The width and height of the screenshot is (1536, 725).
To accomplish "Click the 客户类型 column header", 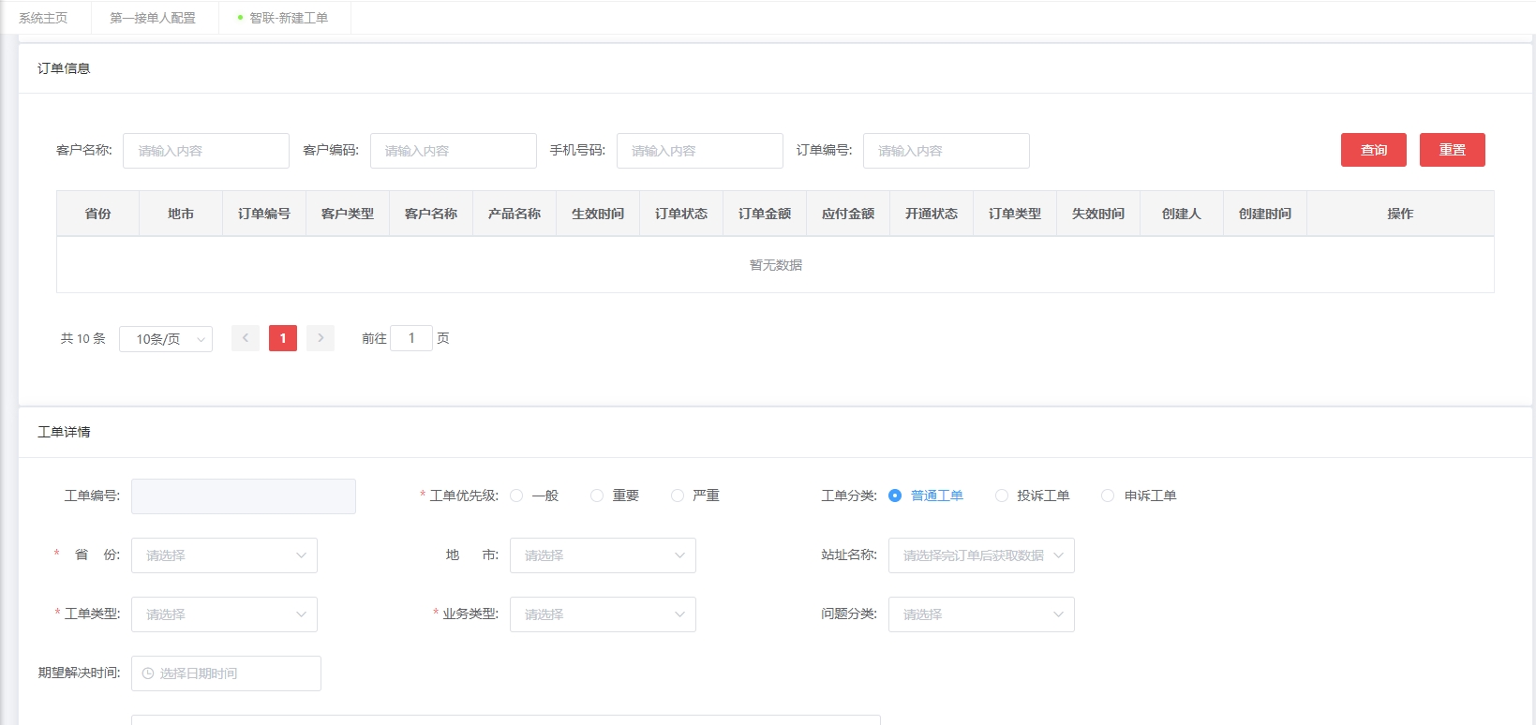I will [x=348, y=214].
